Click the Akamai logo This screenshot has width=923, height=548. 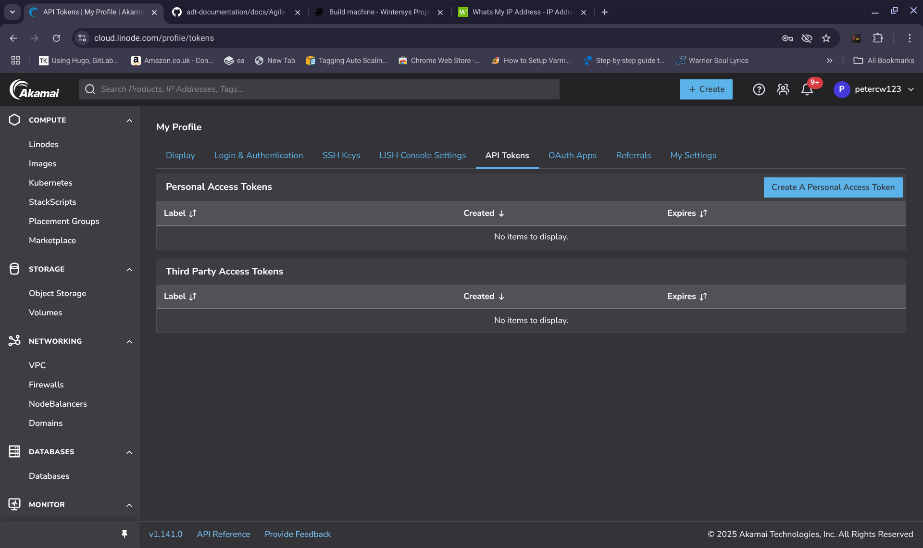pos(35,89)
